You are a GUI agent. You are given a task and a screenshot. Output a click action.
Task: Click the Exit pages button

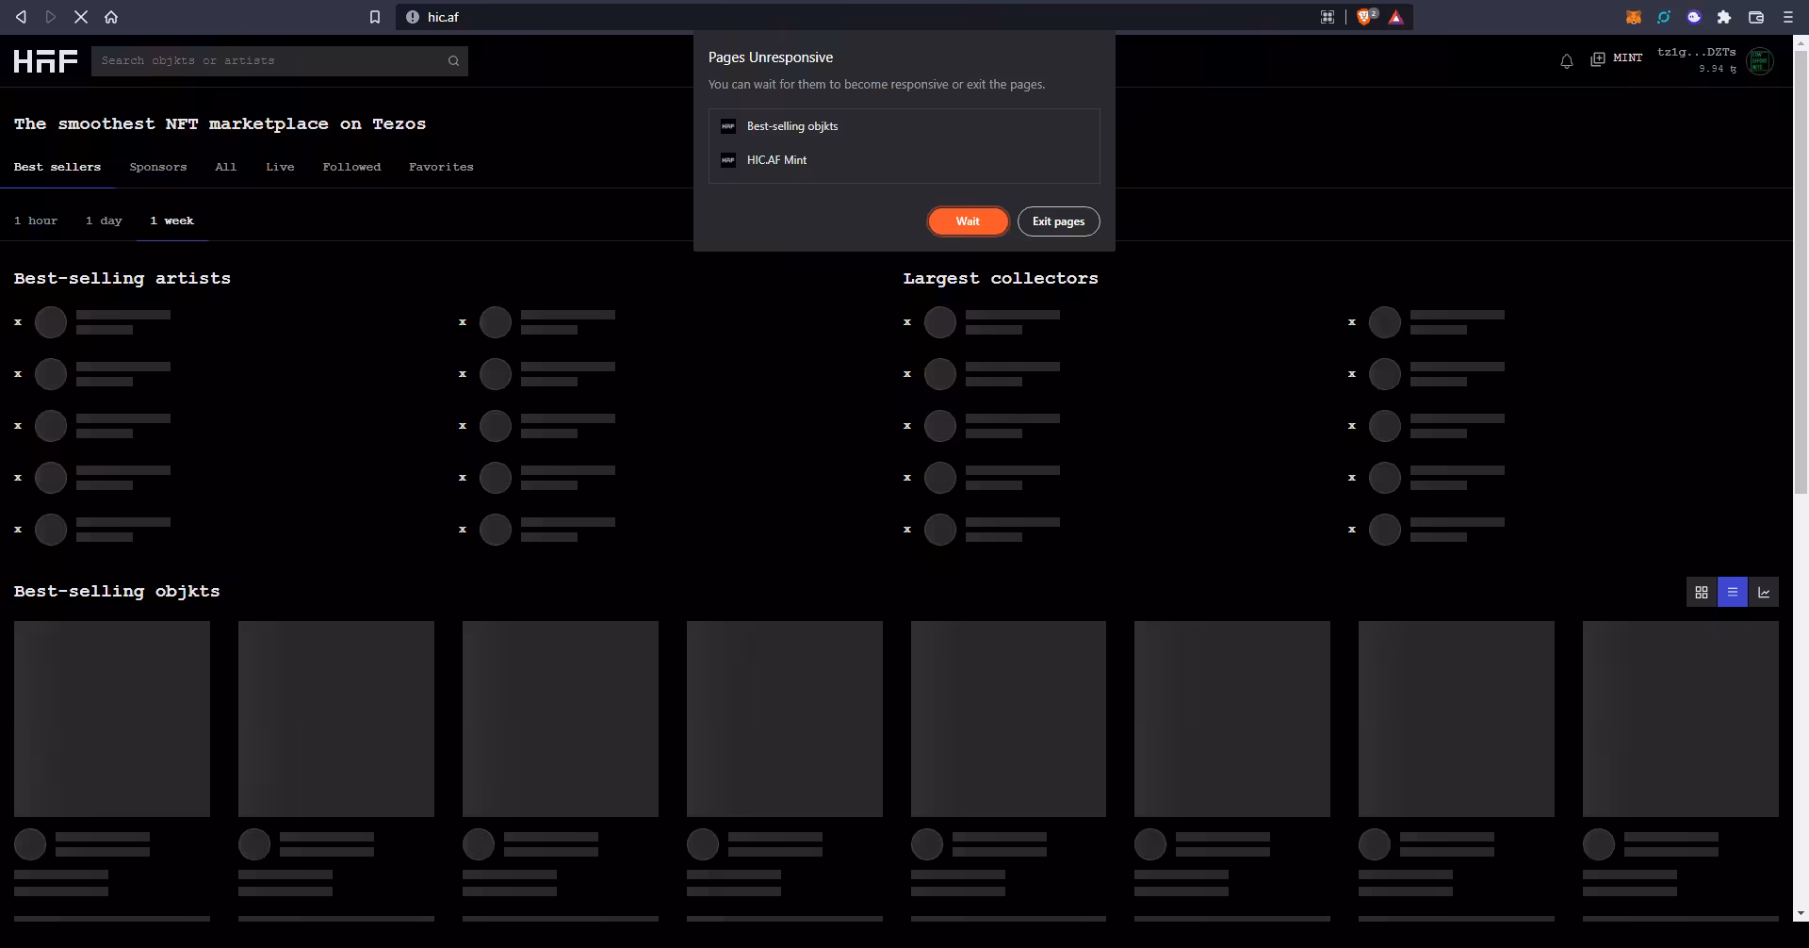pos(1058,221)
